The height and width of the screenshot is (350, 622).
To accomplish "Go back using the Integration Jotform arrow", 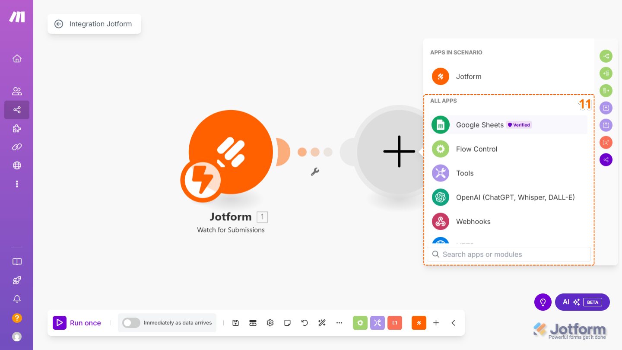I will pyautogui.click(x=59, y=24).
